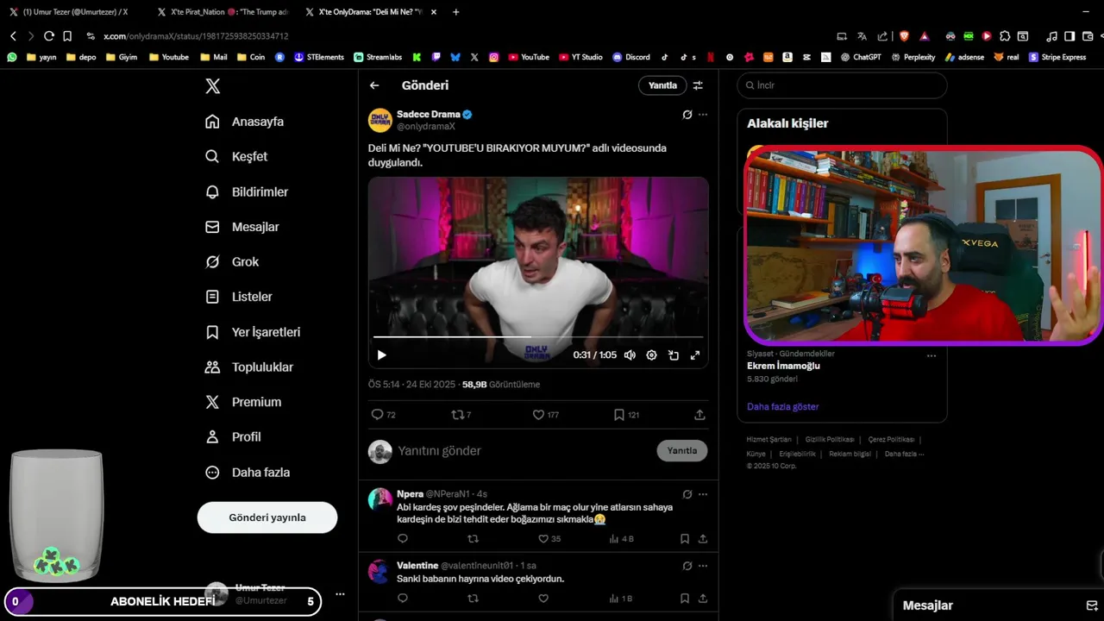Screen dimensions: 1104x621
Task: Open the browser extensions puzzle icon
Action: pos(1005,36)
